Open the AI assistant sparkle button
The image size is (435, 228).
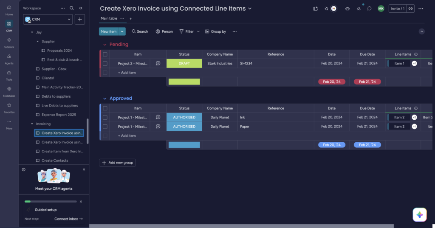419,215
